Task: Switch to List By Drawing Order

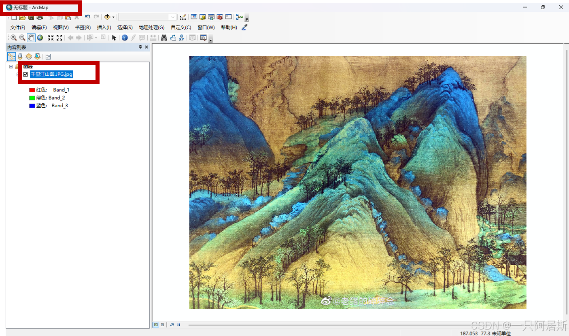Action: [11, 57]
